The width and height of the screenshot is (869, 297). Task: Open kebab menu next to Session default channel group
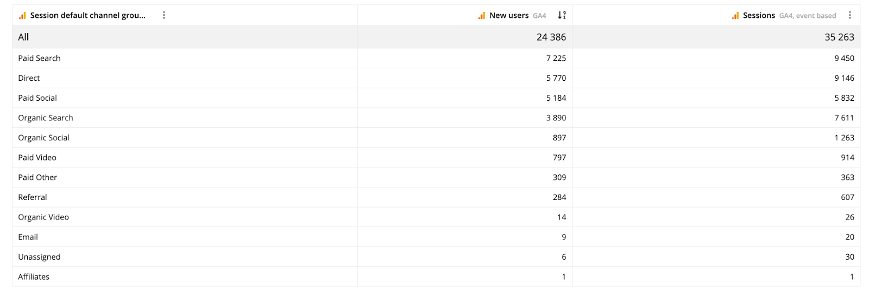point(164,15)
